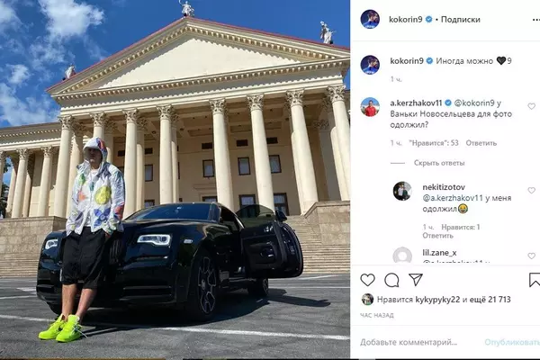Screen dimensions: 540x360
Task: Collapse replies with Скрыть ответы
Action: (439, 163)
